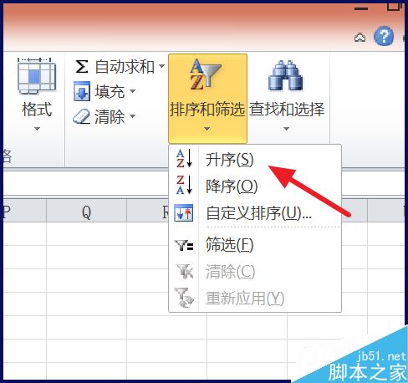Click the custom sort icon in menu
The image size is (408, 383).
click(183, 213)
